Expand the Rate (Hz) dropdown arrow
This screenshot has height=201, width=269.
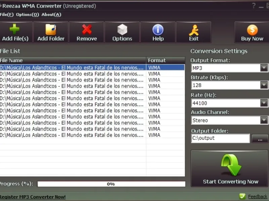pos(264,103)
